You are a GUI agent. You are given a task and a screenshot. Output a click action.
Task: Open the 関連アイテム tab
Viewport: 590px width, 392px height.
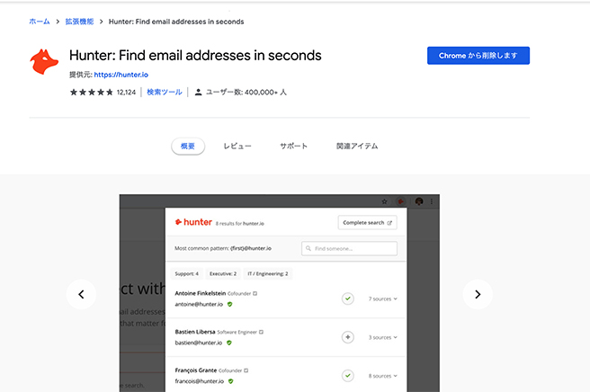(357, 146)
